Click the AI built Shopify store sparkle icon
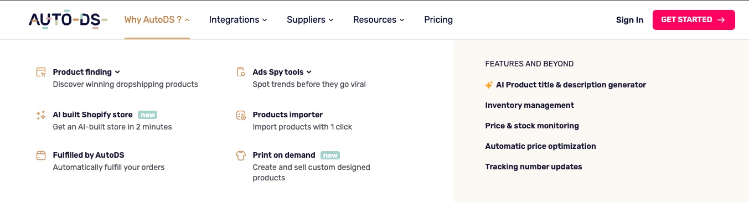Viewport: 749px width, 202px height. point(41,115)
